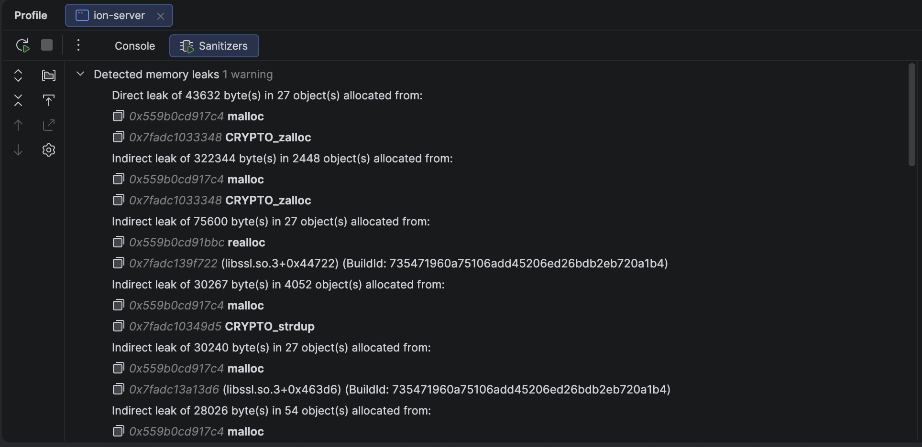Switch to the Console tab
Screen dimensions: 922x447
tap(135, 46)
